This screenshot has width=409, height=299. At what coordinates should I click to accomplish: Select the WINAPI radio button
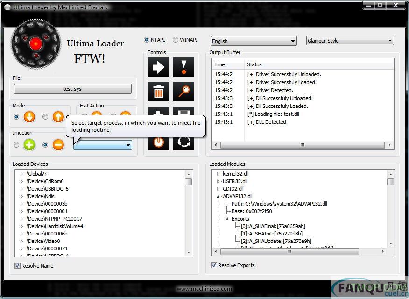(176, 40)
